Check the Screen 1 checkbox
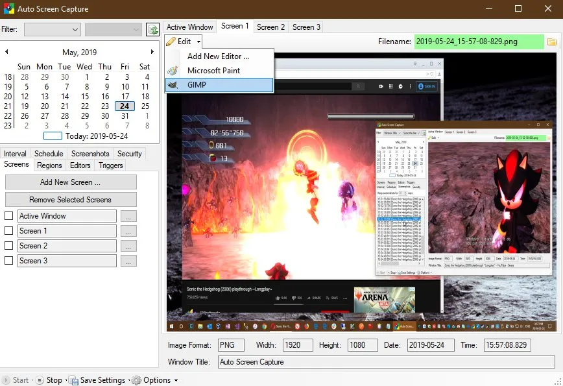The image size is (563, 386). [x=8, y=231]
